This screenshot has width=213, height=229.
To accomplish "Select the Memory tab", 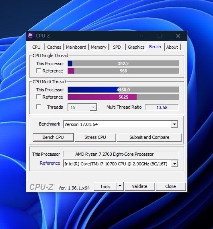I will (x=98, y=47).
